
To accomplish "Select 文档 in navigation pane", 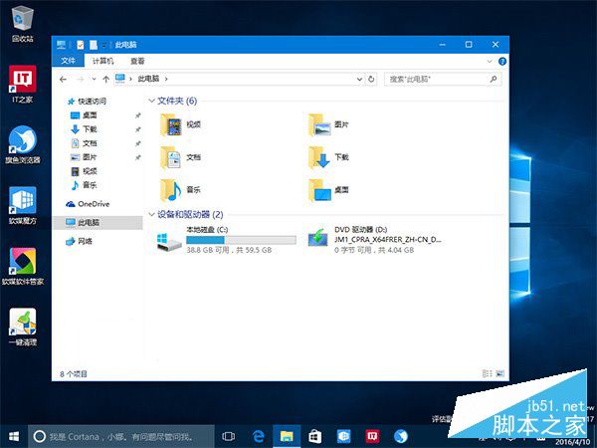I will click(85, 143).
